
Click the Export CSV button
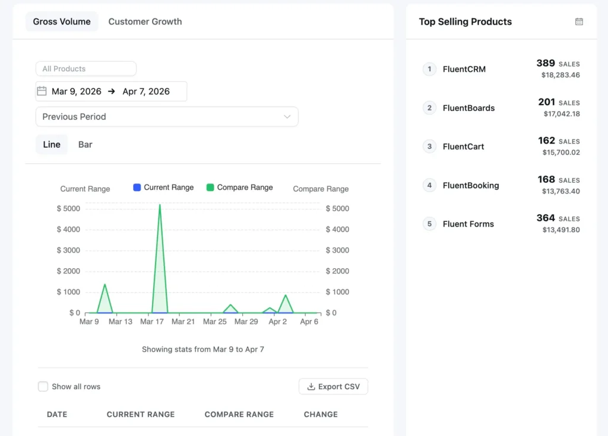333,386
